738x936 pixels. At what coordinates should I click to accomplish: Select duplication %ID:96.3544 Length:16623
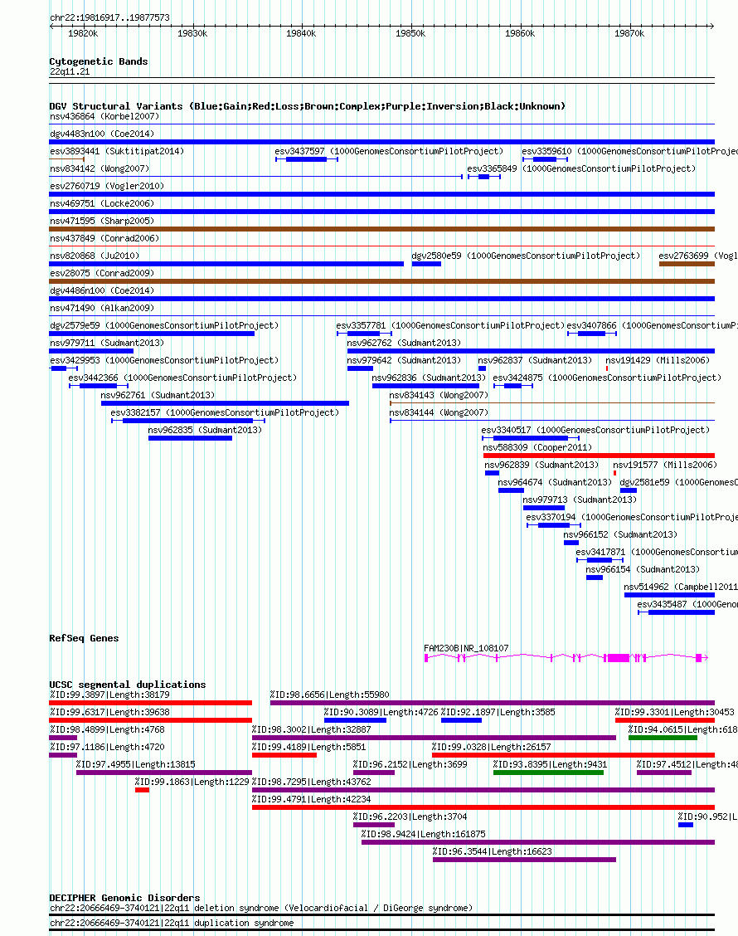(x=524, y=860)
